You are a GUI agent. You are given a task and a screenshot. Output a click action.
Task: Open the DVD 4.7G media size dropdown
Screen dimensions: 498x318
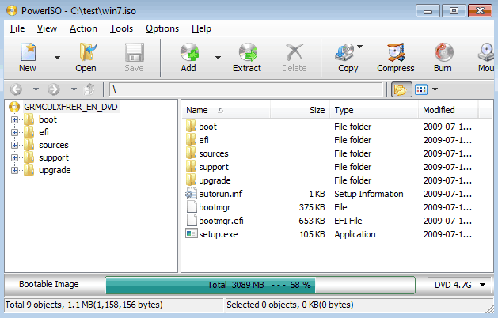point(460,284)
